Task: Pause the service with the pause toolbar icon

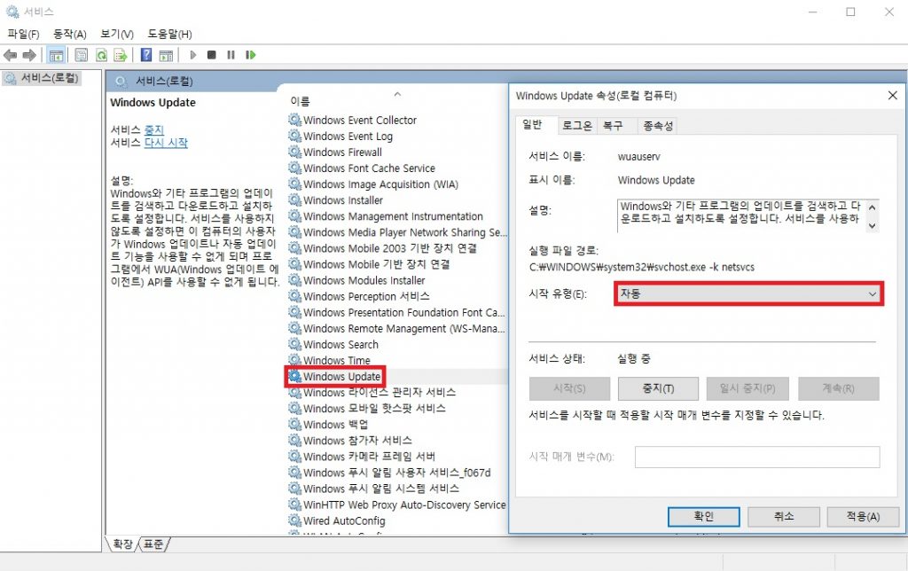Action: [x=231, y=55]
